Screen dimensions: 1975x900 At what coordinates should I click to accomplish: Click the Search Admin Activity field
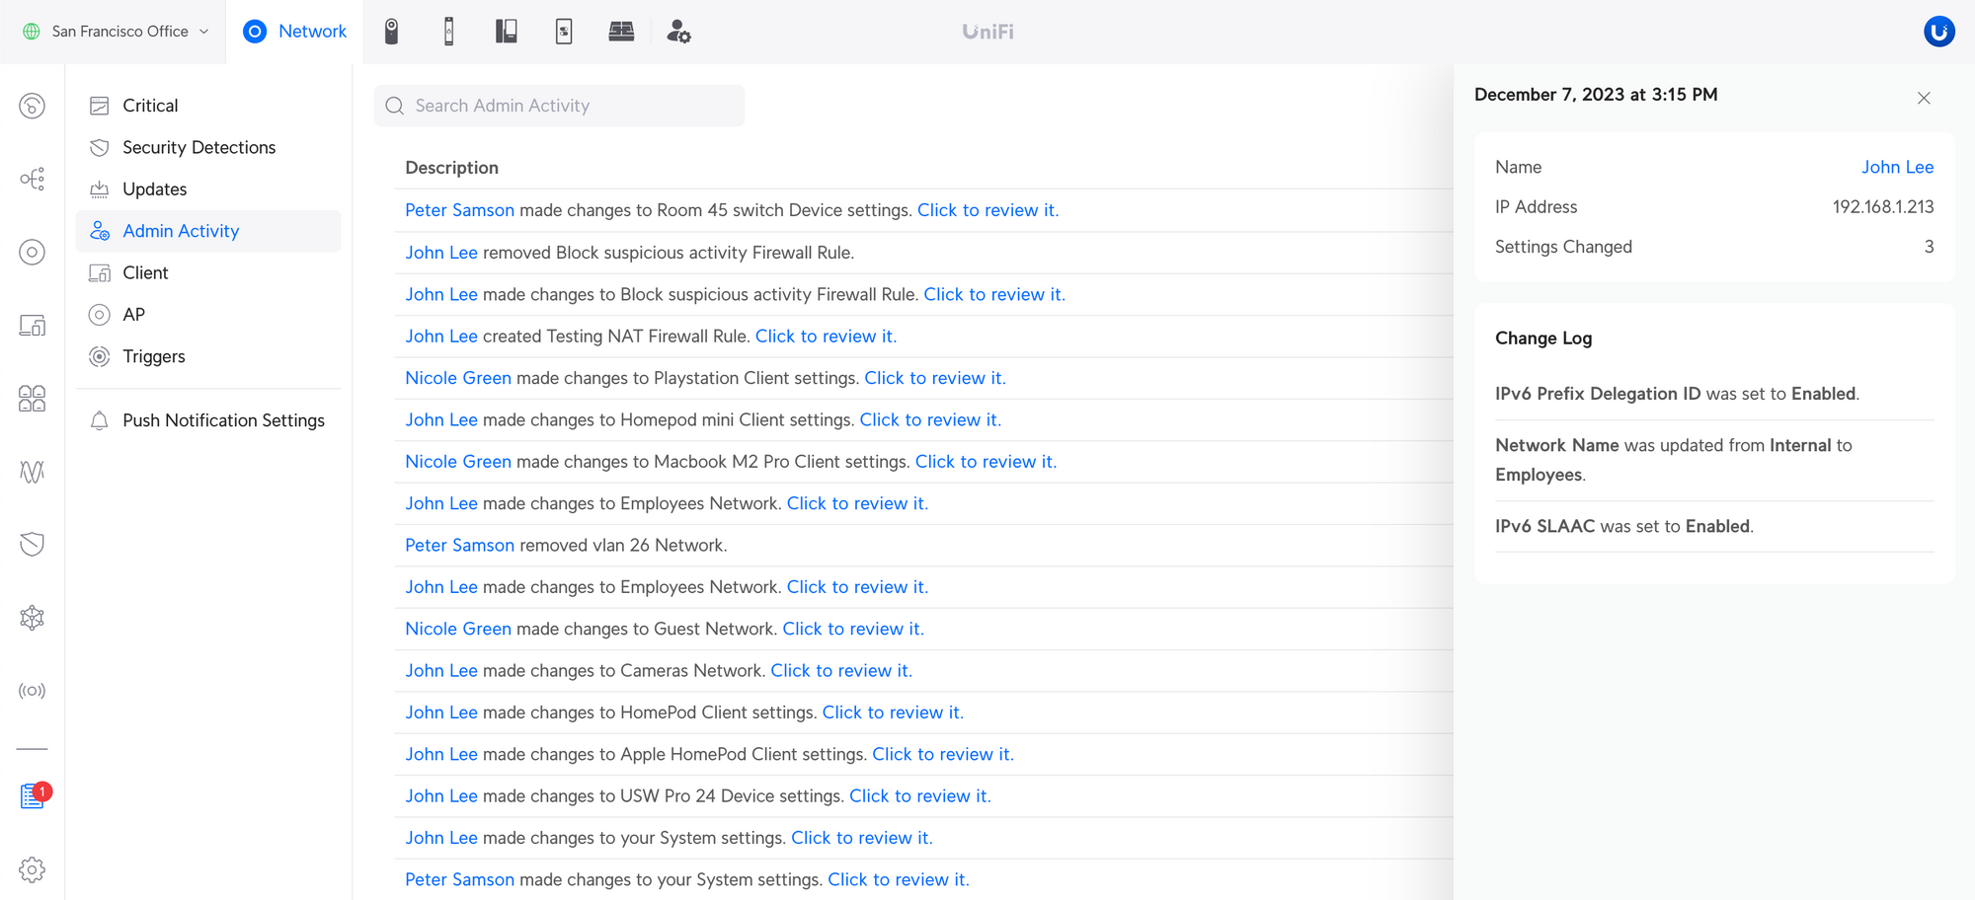coord(559,106)
